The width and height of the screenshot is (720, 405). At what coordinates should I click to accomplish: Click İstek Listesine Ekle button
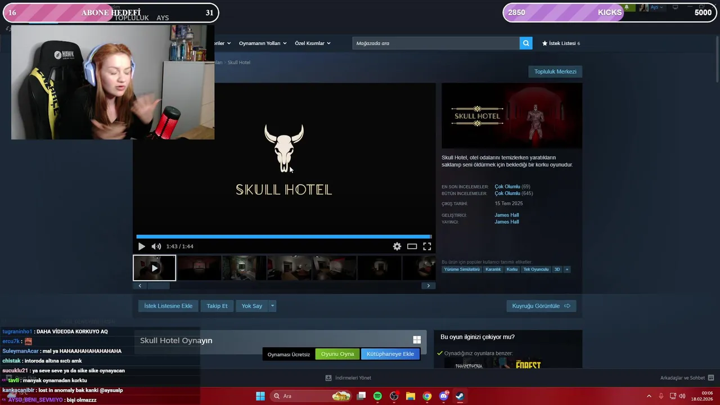(168, 306)
